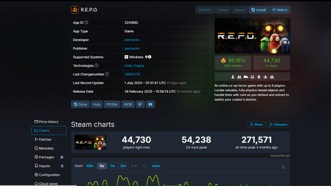Image resolution: width=331 pixels, height=186 pixels.
Task: Open the Metadata sidebar item
Action: point(49,148)
